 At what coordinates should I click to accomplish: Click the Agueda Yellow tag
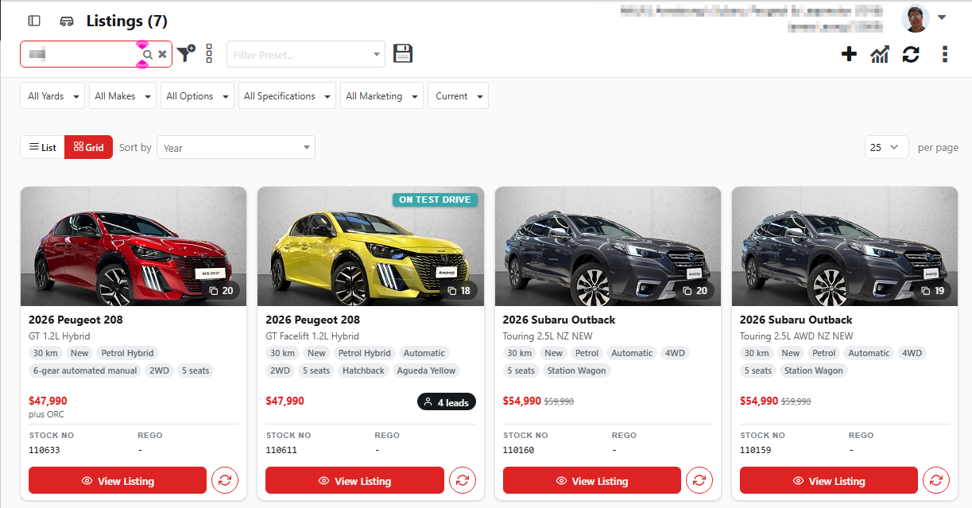pos(426,370)
